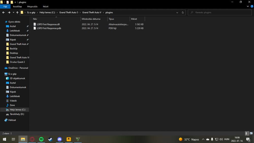Click the Helyi lemez (C:) breadcrumb

pyautogui.click(x=47, y=12)
